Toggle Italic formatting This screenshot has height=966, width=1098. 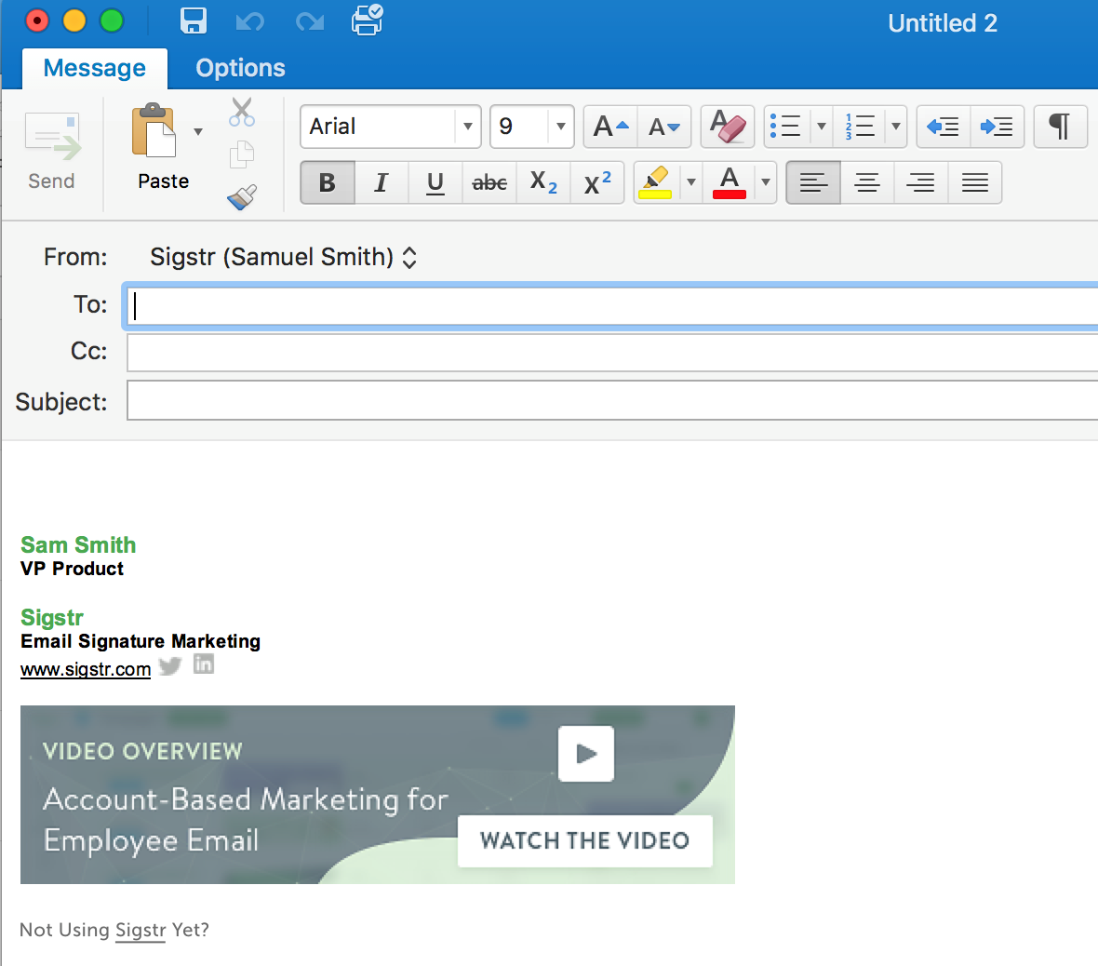[x=381, y=182]
